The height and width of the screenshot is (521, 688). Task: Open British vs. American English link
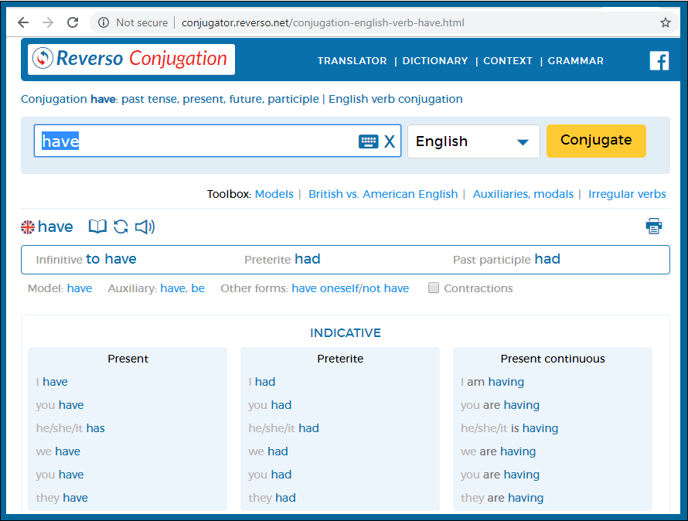(x=383, y=194)
